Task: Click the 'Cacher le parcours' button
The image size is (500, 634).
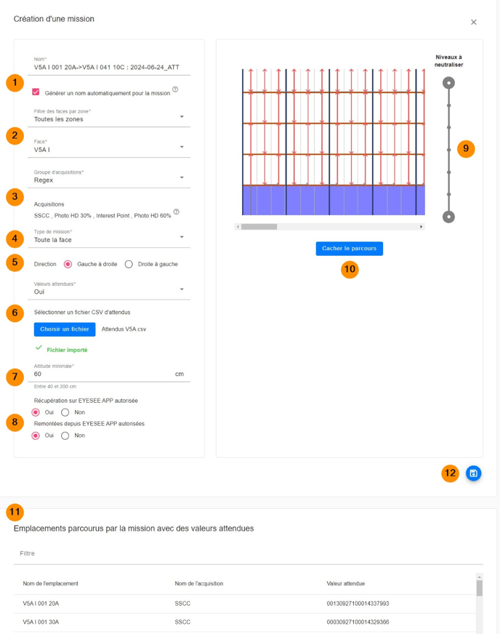Action: [x=349, y=249]
